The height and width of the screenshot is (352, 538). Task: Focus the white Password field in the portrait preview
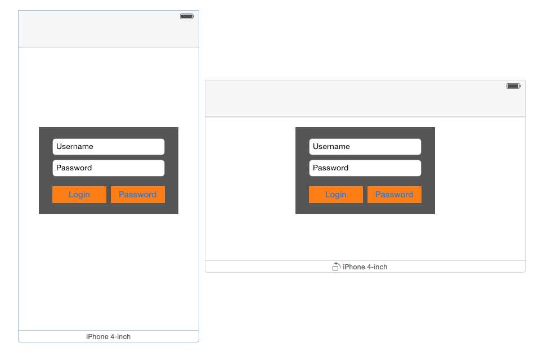[x=109, y=168]
